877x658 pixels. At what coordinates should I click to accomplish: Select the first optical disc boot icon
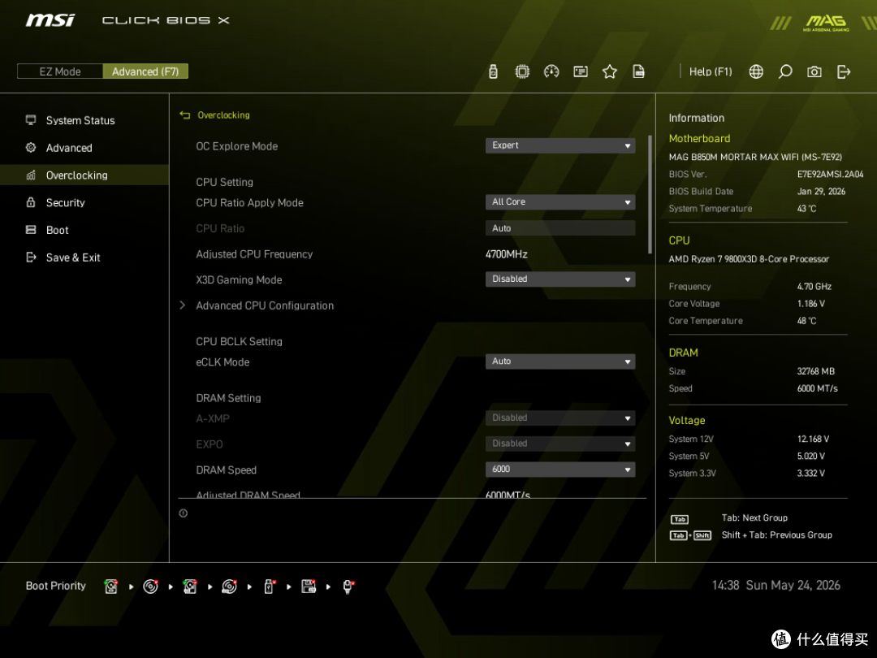(x=150, y=587)
